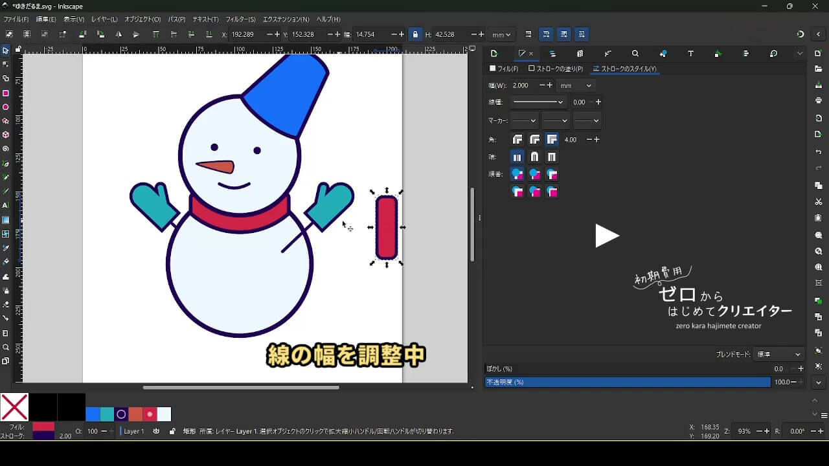829x466 pixels.
Task: Click the scissors cut icon in the right command bar
Action: pos(819,202)
